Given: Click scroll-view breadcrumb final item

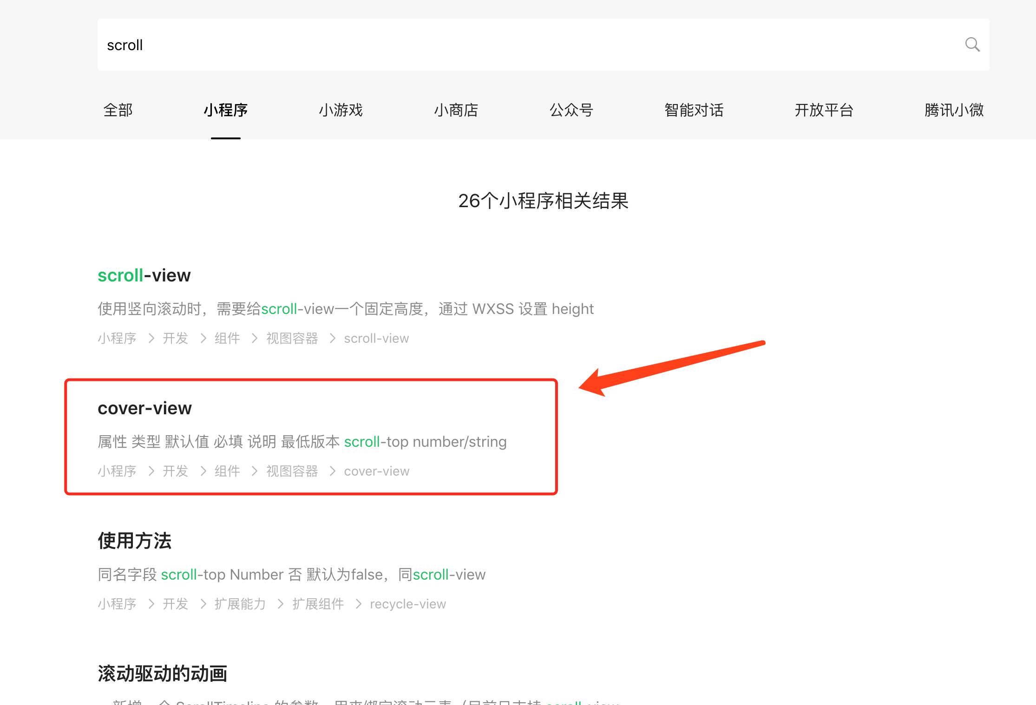Looking at the screenshot, I should tap(376, 338).
